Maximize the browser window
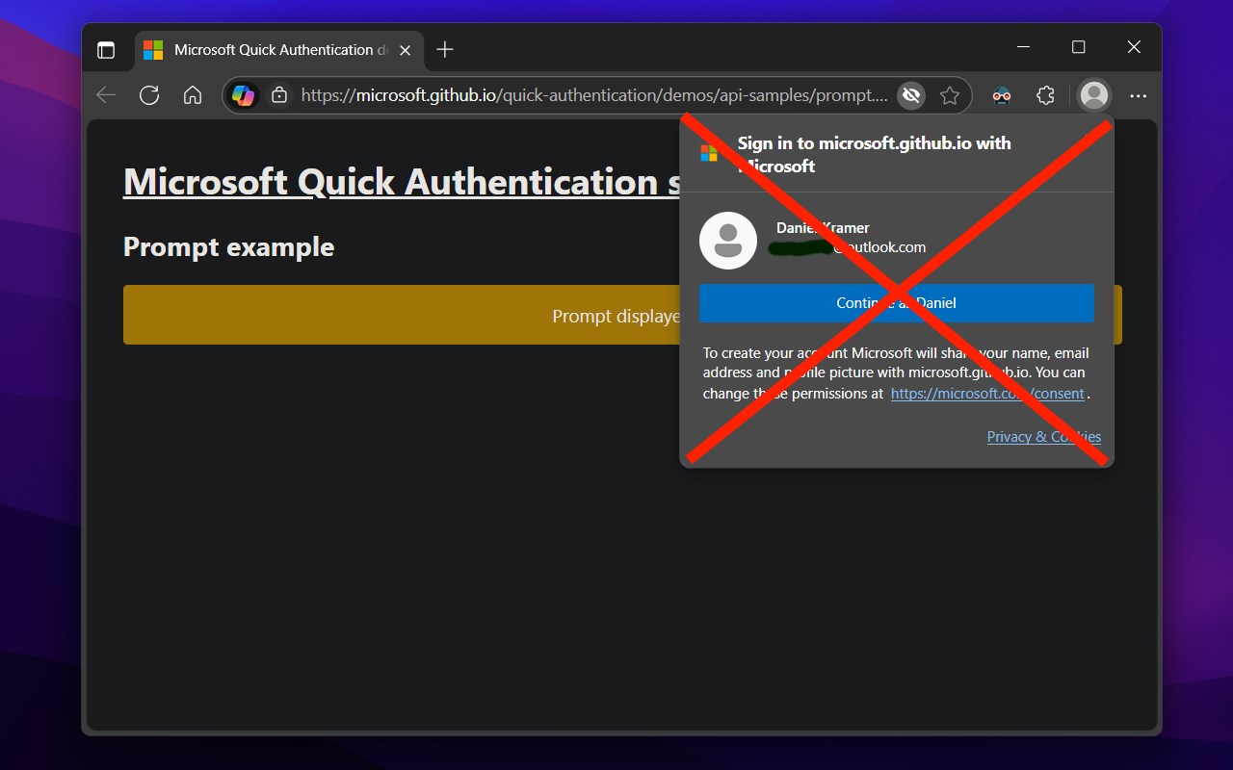The width and height of the screenshot is (1233, 770). (1079, 47)
